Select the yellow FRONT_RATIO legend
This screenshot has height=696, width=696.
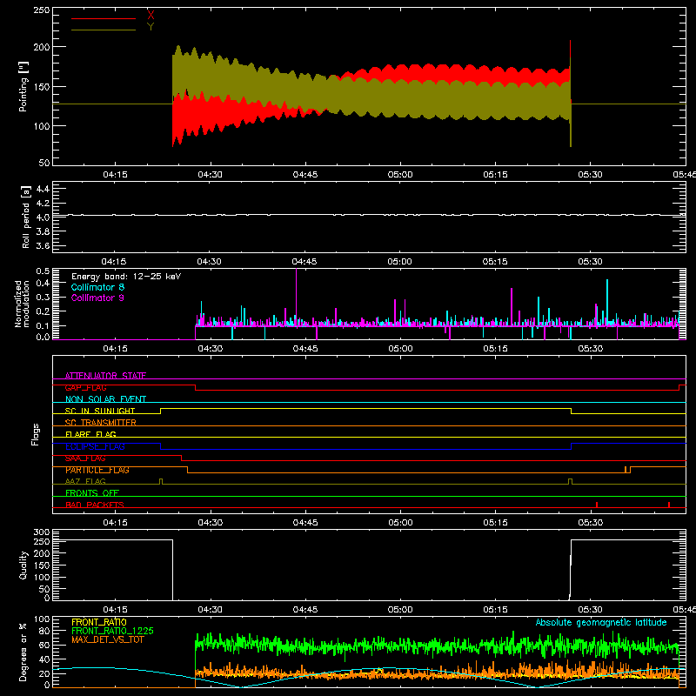[x=99, y=622]
